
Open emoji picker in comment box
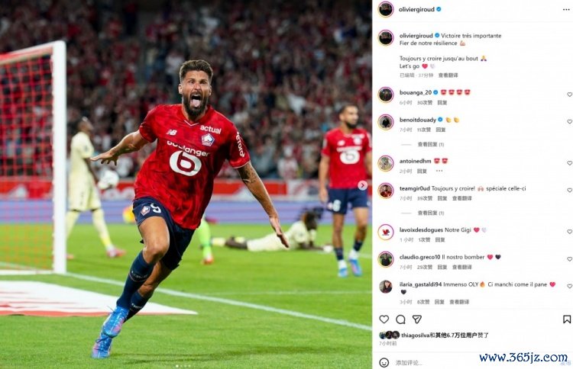pos(384,362)
